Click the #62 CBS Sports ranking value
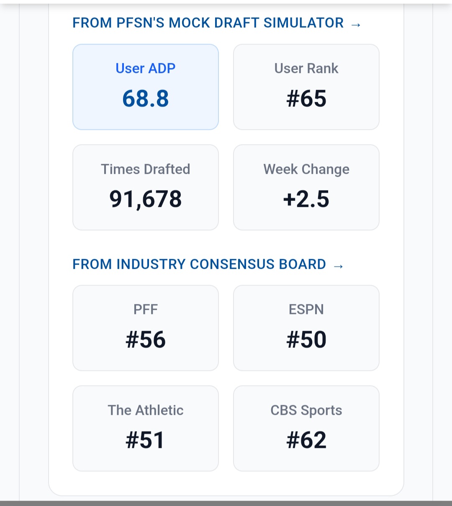The height and width of the screenshot is (506, 452). (x=306, y=440)
